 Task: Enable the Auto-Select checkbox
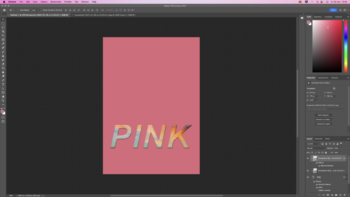point(18,10)
